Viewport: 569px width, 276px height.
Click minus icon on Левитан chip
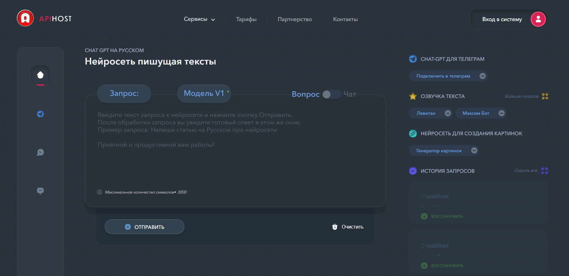448,113
